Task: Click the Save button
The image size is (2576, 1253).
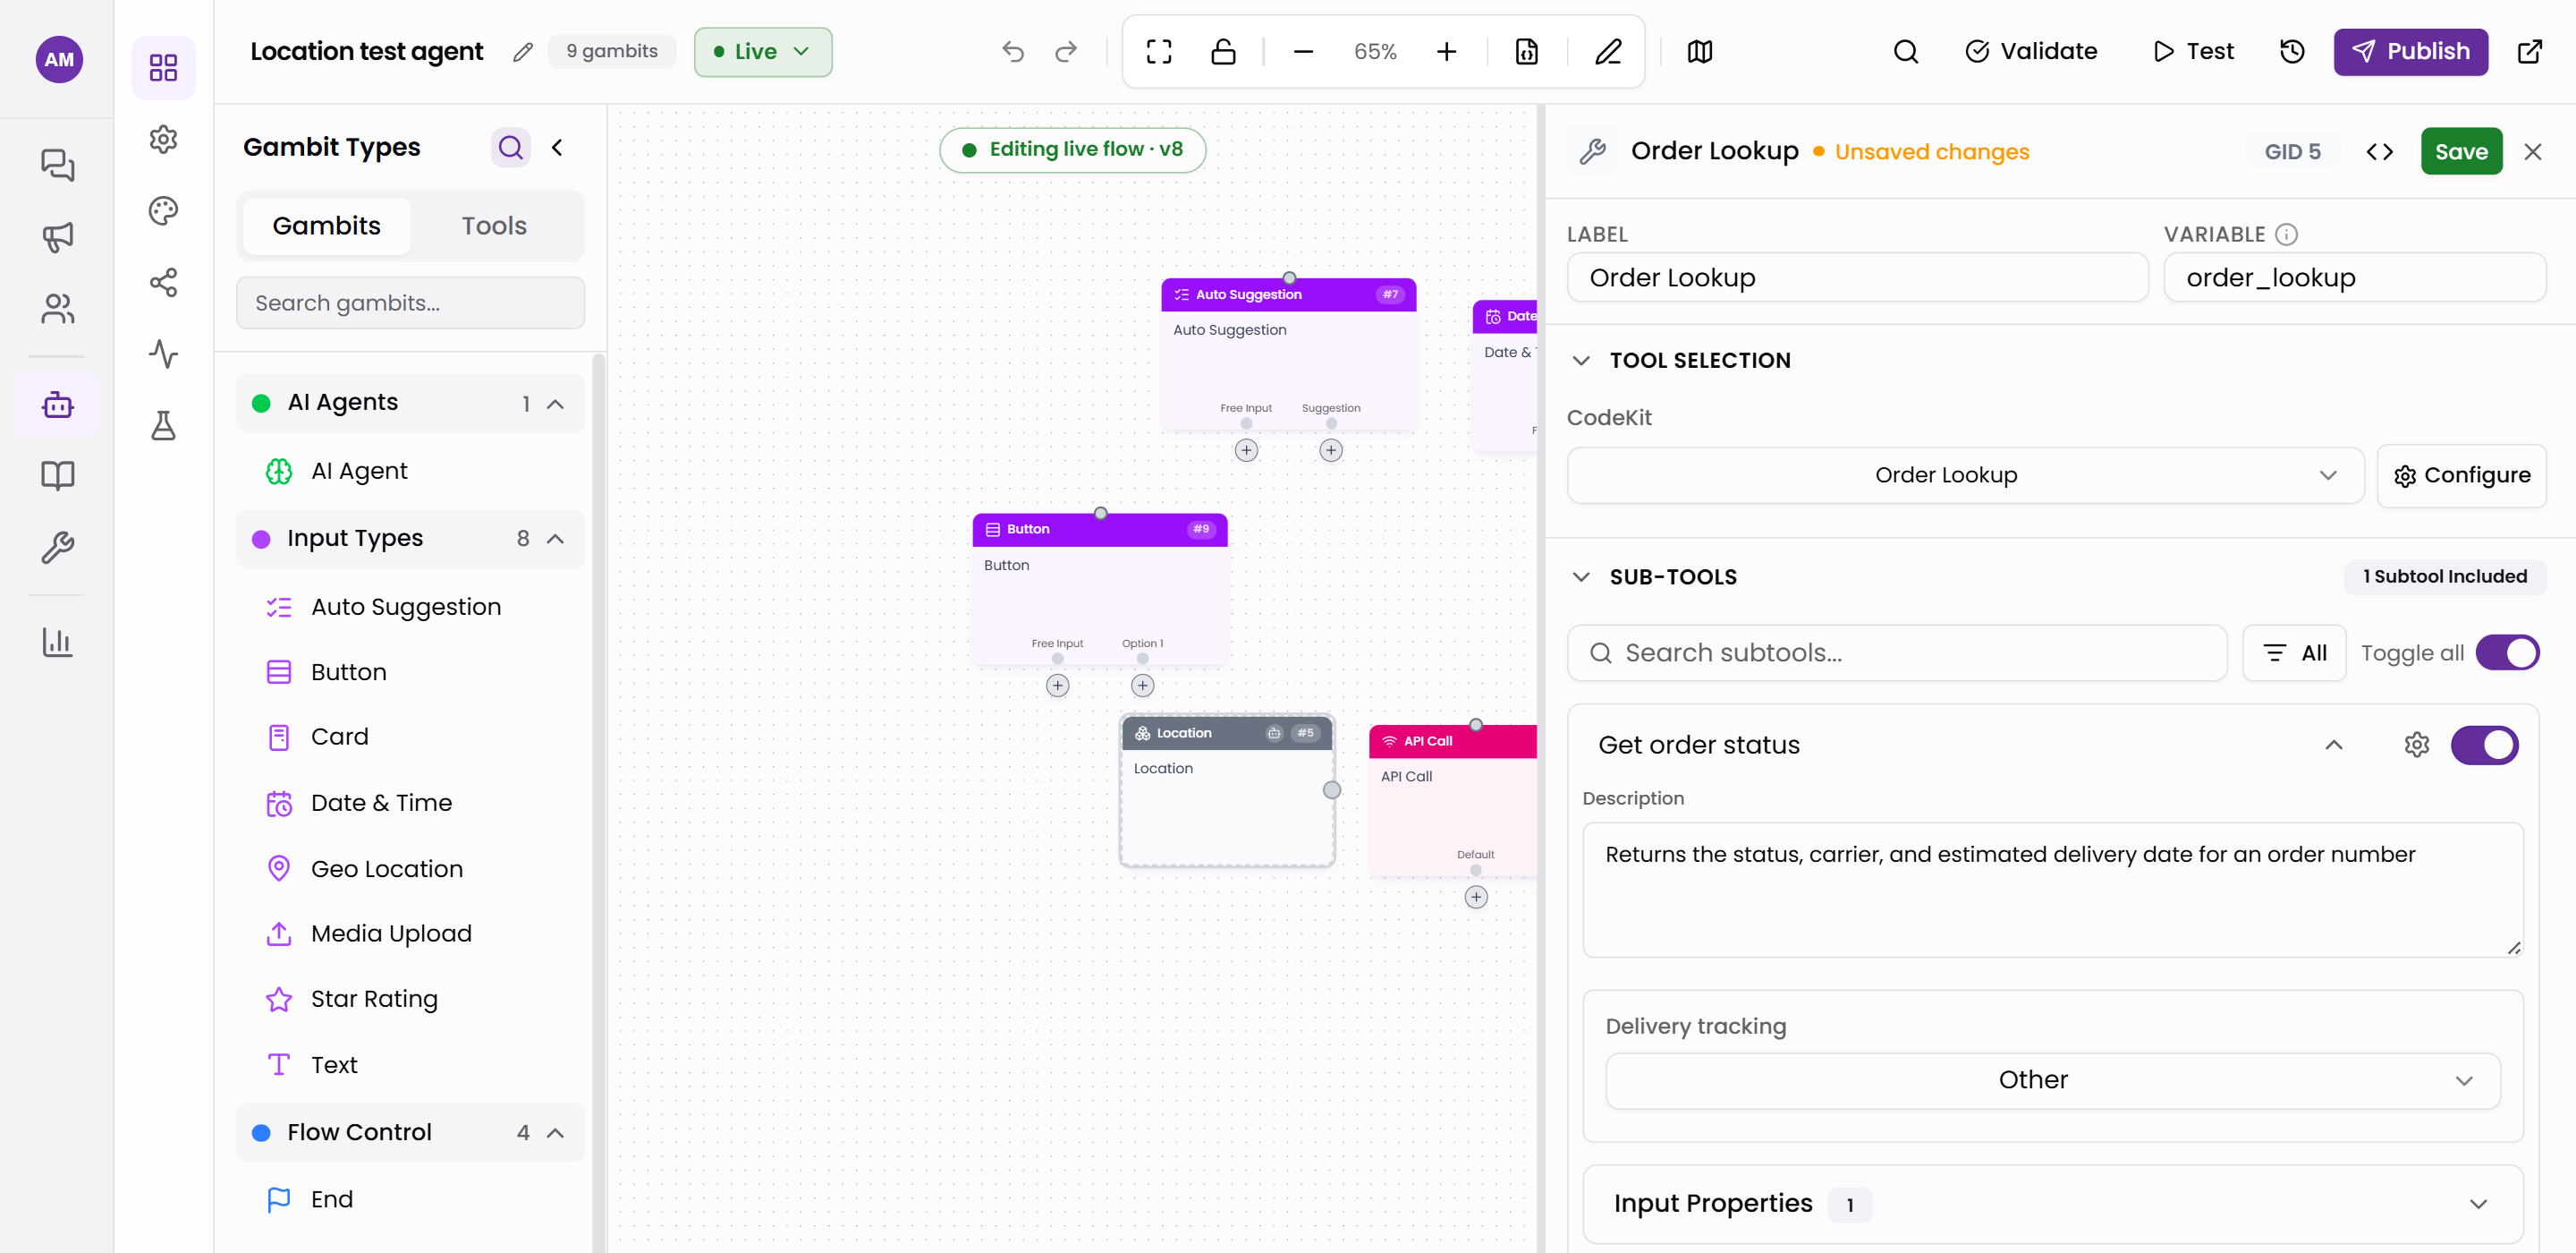Action: pyautogui.click(x=2461, y=152)
